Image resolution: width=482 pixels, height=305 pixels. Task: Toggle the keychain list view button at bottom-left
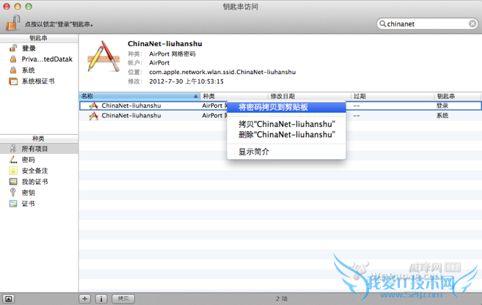[x=8, y=299]
